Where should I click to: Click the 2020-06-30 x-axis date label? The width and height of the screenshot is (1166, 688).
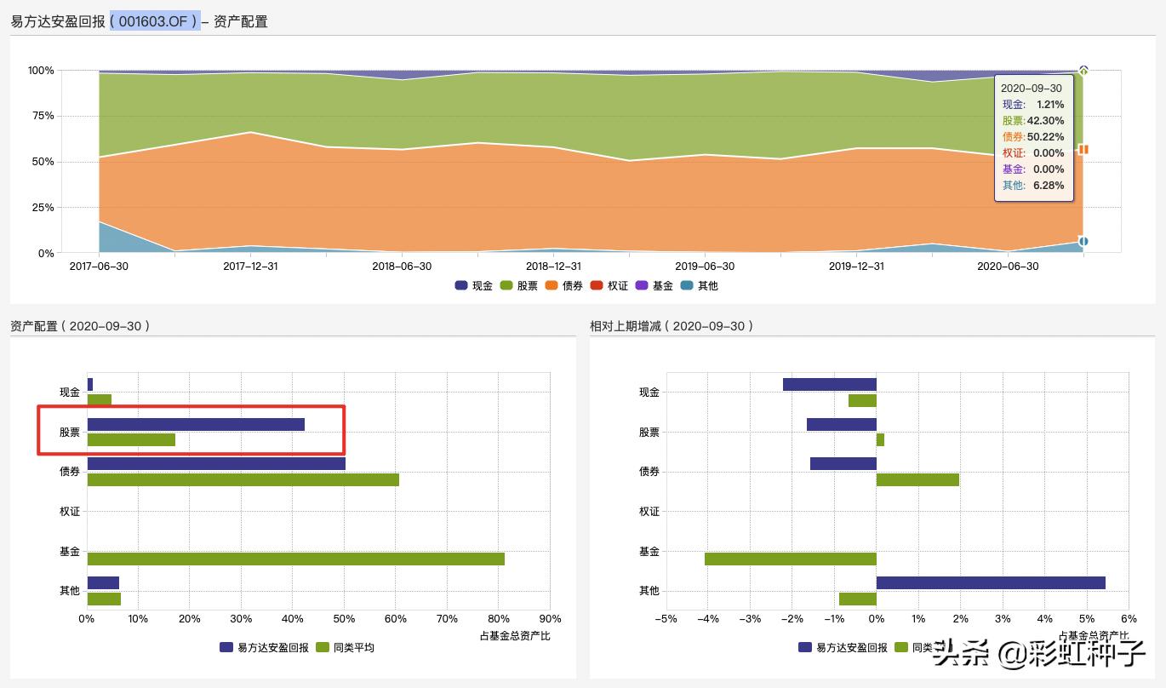(1008, 266)
